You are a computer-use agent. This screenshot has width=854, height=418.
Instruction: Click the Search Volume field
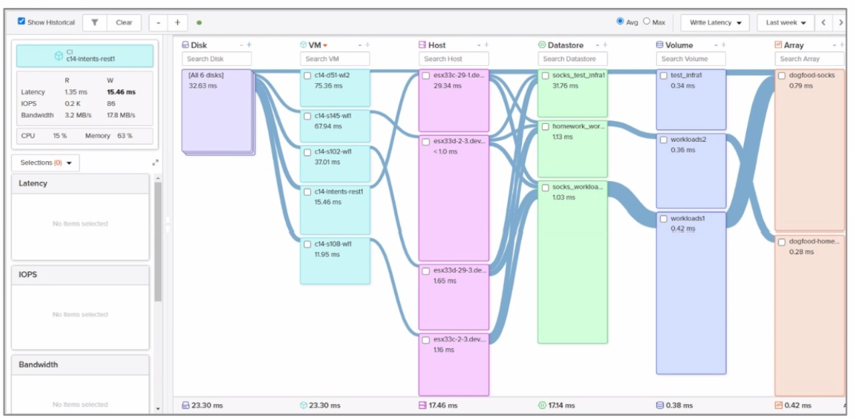(x=691, y=59)
